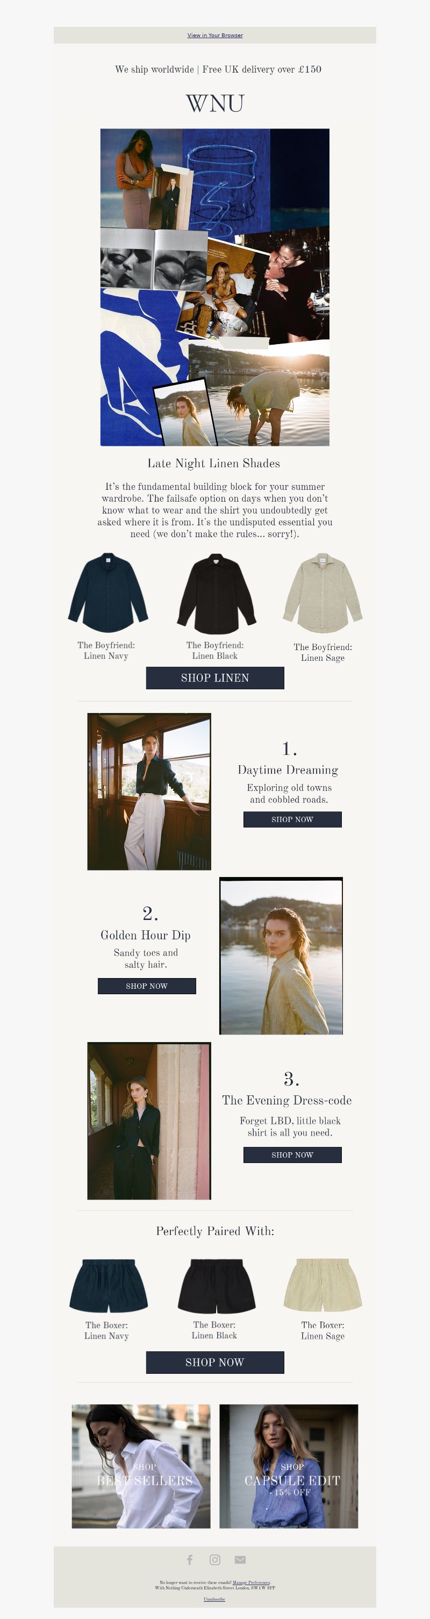Click the WNU logo
Screen dimensions: 430x1619
(215, 103)
